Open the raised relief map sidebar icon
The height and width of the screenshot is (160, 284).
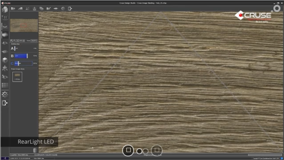click(5, 43)
